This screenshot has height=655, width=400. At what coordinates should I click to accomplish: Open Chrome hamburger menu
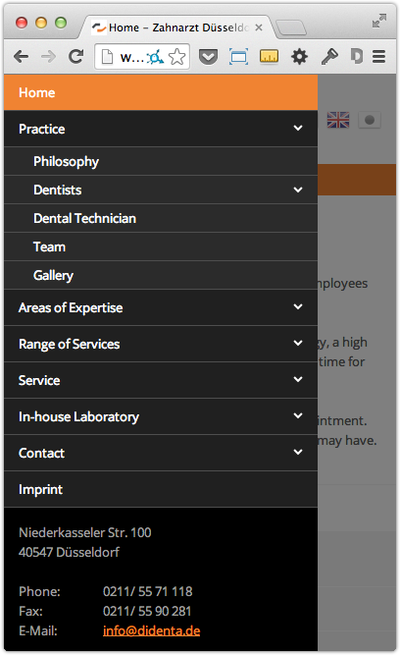pyautogui.click(x=378, y=56)
